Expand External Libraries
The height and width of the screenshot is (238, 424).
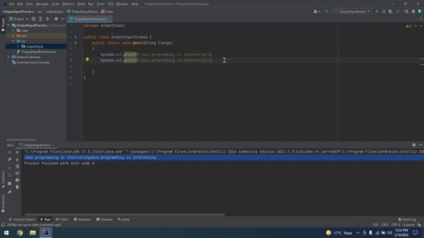tap(9, 57)
